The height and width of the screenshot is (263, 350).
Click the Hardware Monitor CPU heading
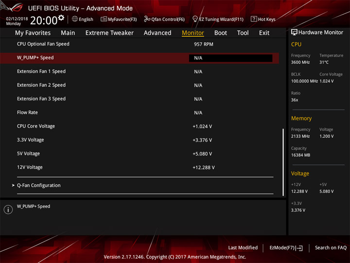[296, 44]
